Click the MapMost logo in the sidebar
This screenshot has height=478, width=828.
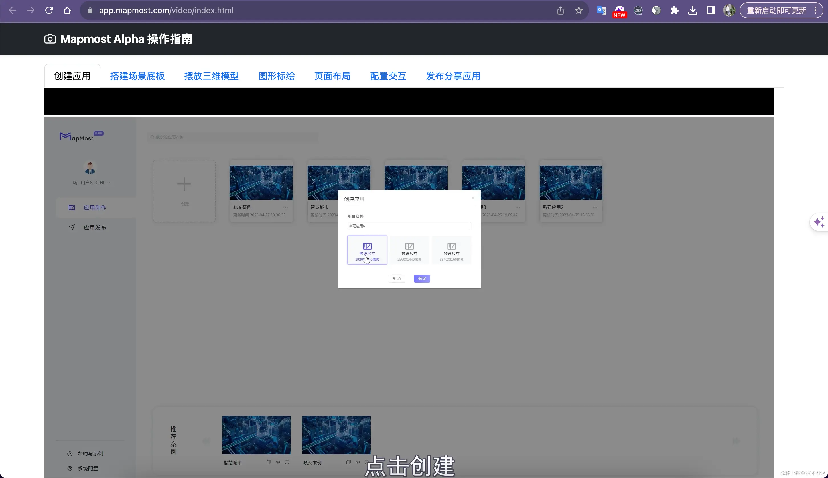point(82,136)
